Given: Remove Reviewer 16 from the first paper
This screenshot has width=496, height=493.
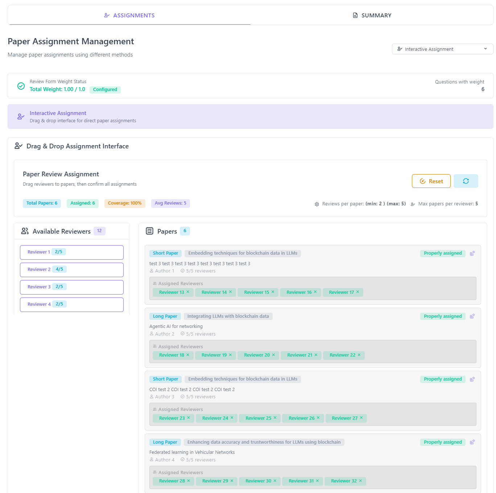Looking at the screenshot, I should [315, 292].
